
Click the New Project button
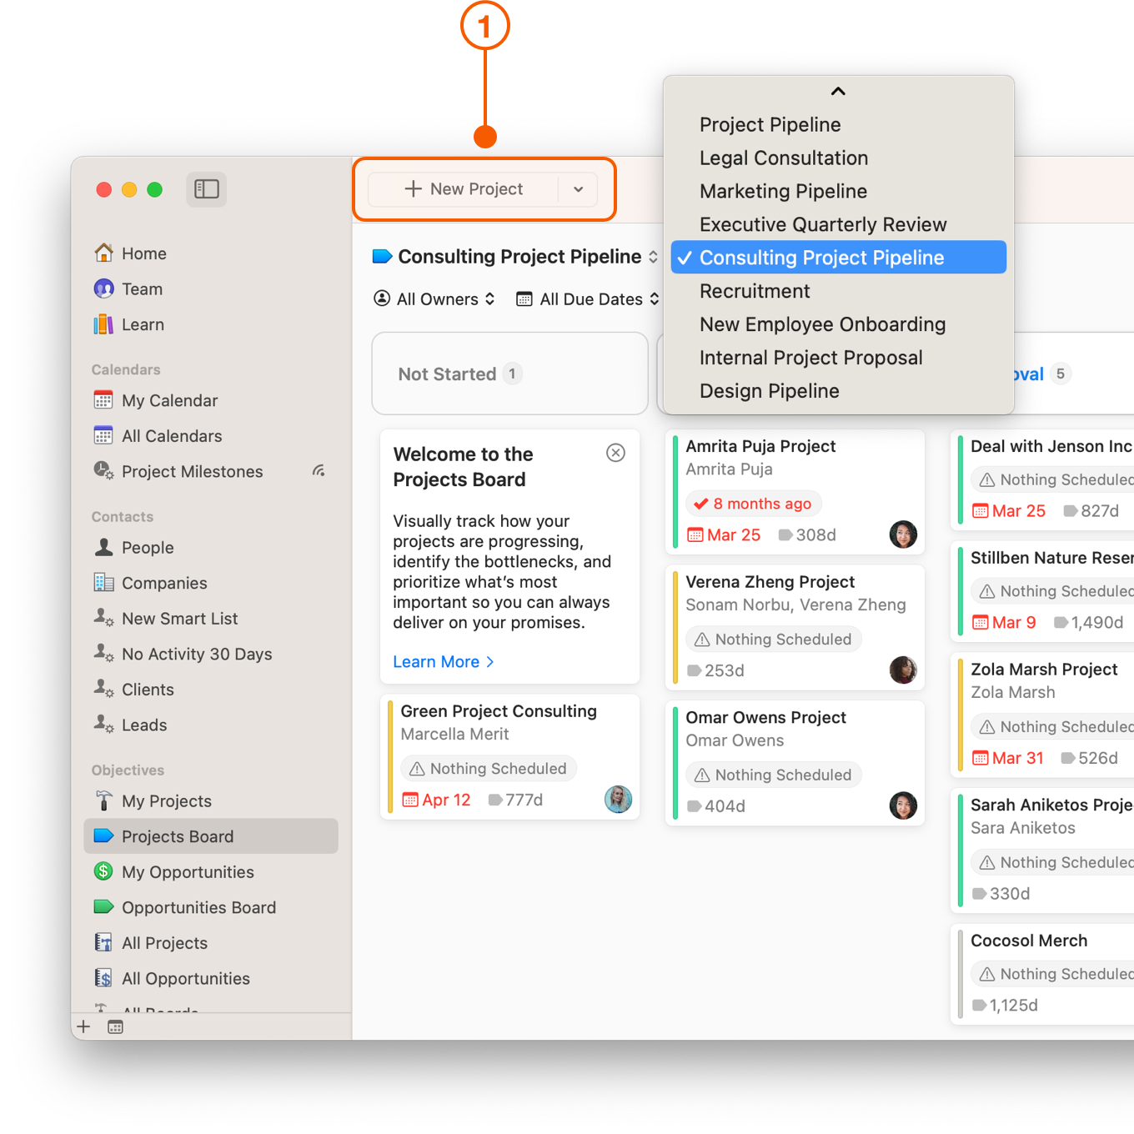[x=464, y=189]
